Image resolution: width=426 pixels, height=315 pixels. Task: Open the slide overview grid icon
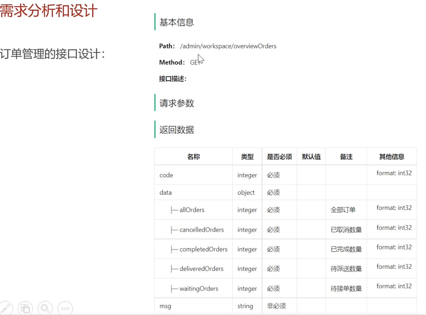[x=25, y=308]
